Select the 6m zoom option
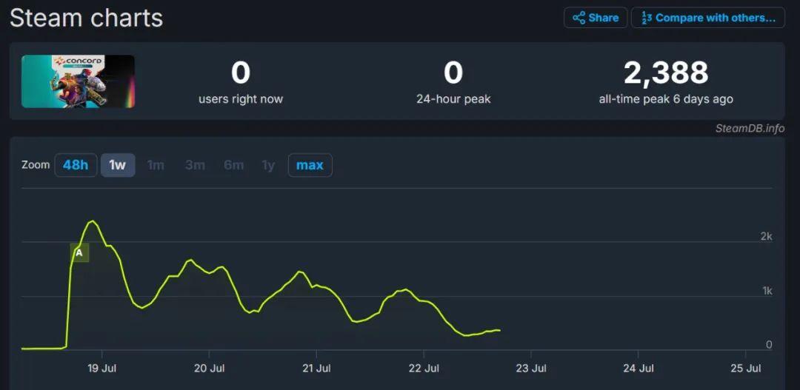Screen dimensions: 800x390 click(x=233, y=165)
